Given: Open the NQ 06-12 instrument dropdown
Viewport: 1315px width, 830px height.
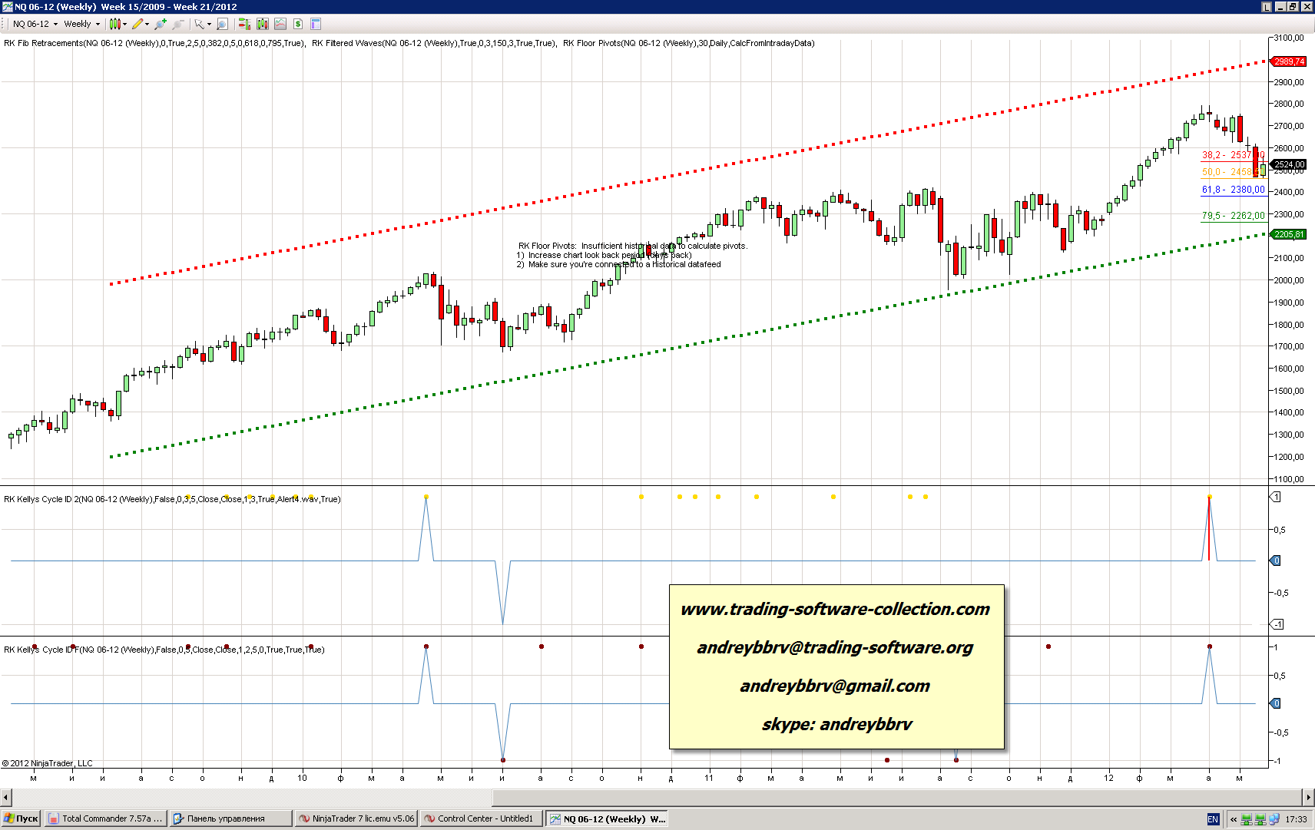Looking at the screenshot, I should coord(35,24).
